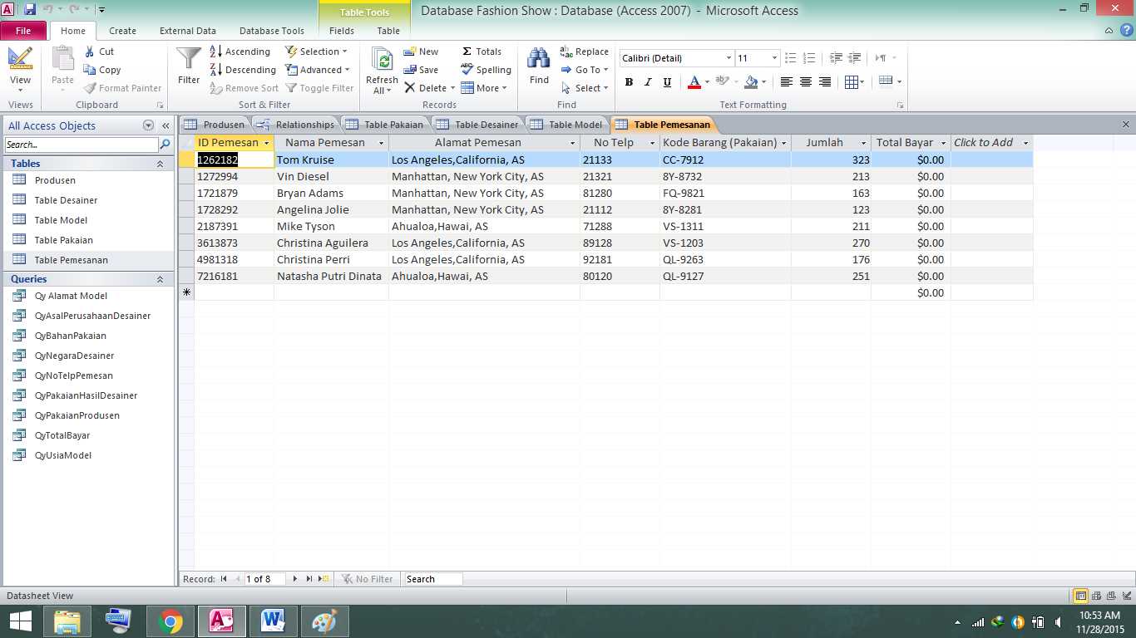This screenshot has width=1136, height=638.
Task: Click the Filter funnel icon
Action: pos(189,60)
